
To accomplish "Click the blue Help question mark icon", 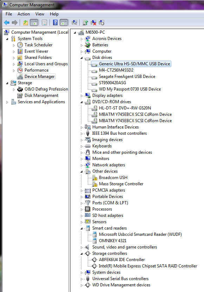I will point(55,22).
